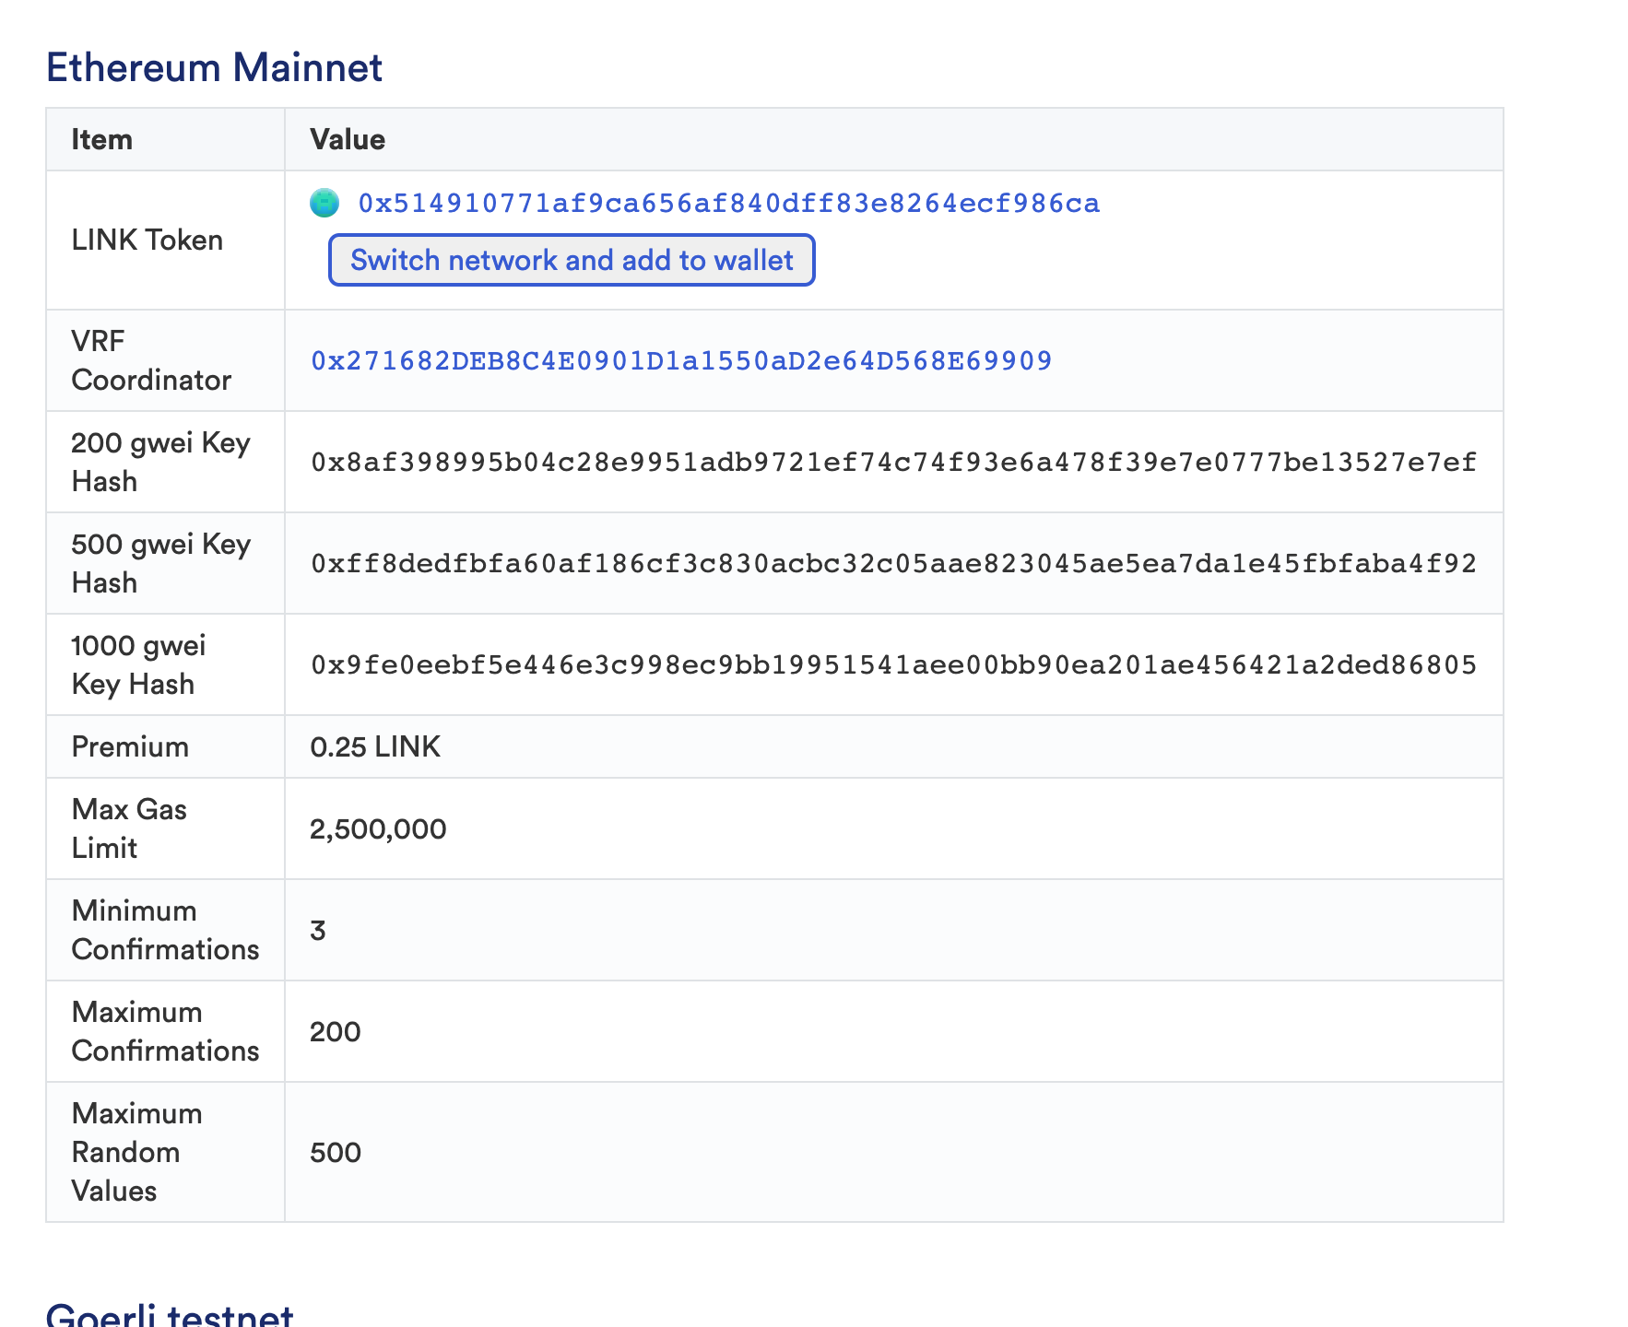This screenshot has height=1327, width=1628.
Task: Click the LINK token round icon
Action: click(324, 203)
